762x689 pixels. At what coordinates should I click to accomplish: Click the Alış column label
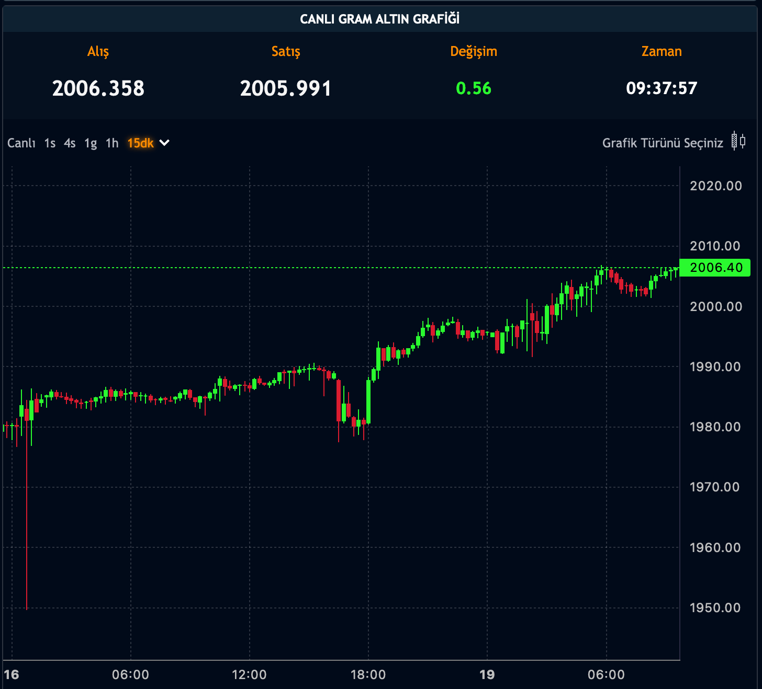(98, 52)
